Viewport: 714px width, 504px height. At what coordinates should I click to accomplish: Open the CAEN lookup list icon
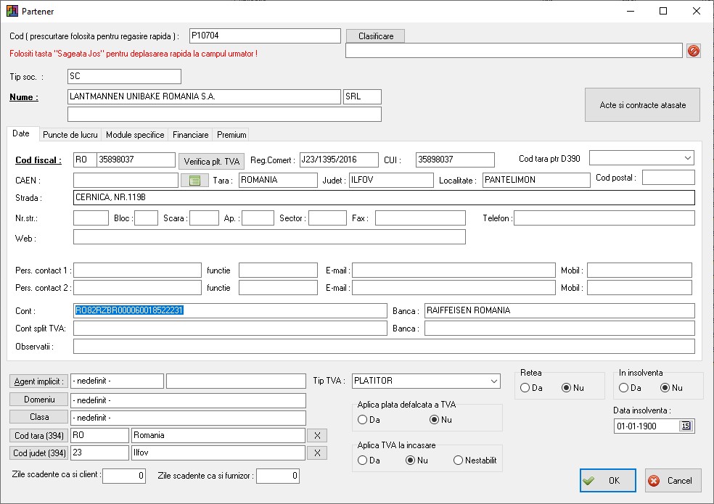tap(194, 181)
